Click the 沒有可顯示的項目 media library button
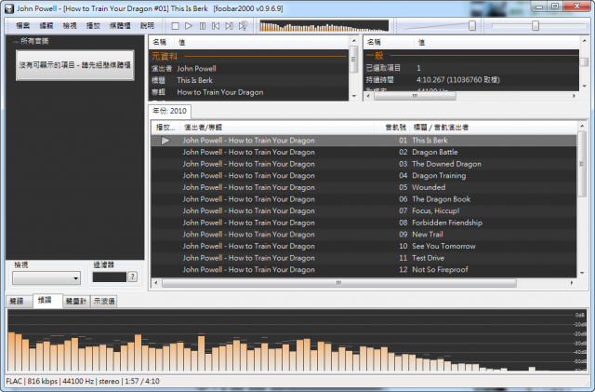595x392 pixels. (x=74, y=65)
